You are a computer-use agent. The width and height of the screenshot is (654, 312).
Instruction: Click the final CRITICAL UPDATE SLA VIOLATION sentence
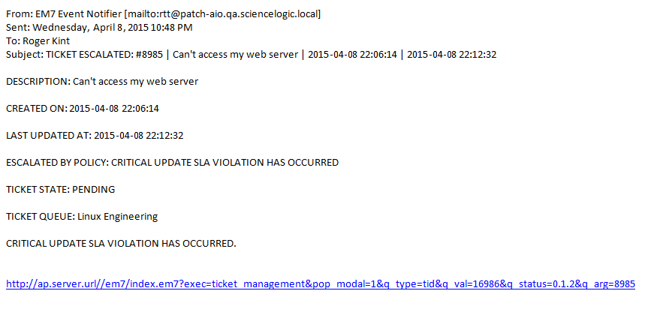(121, 244)
